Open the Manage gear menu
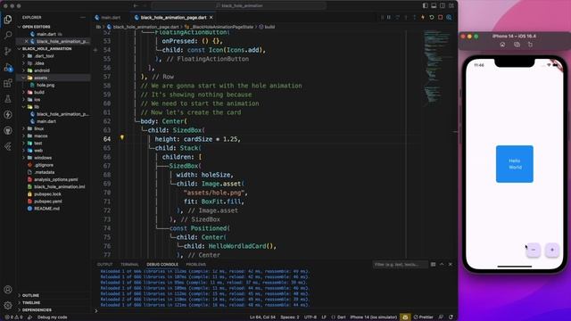The height and width of the screenshot is (321, 571). click(x=8, y=305)
